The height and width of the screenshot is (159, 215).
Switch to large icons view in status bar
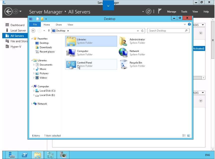(189, 135)
